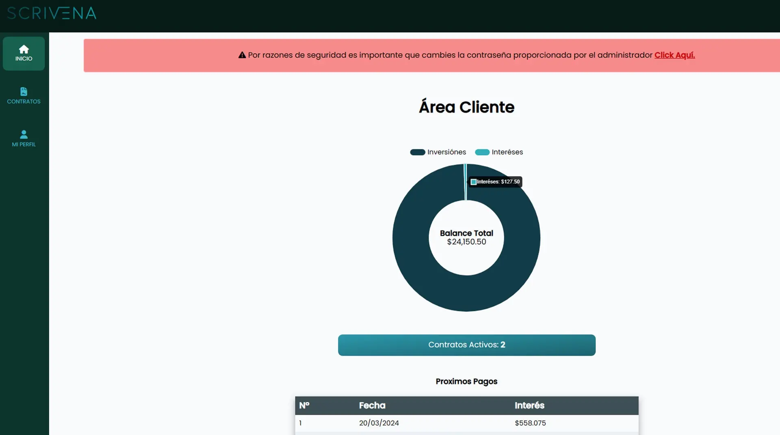
Task: Follow the 'Click Aquí' password change link
Action: [x=674, y=55]
